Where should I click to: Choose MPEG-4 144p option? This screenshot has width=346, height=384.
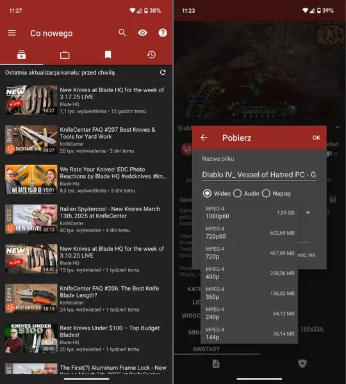[x=249, y=333]
